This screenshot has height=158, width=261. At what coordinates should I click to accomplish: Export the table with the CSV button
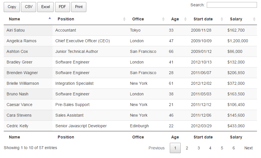pos(29,7)
